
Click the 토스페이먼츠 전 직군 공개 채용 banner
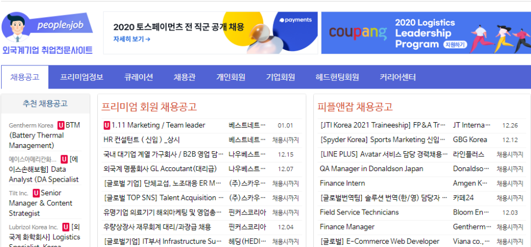click(x=211, y=33)
